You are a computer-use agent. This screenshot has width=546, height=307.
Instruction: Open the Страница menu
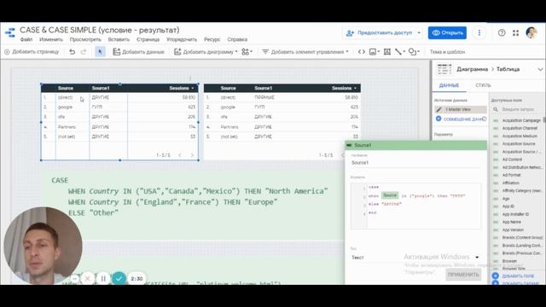(x=148, y=39)
